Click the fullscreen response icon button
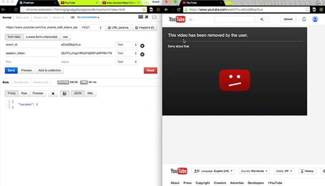The image size is (325, 186). [x=53, y=94]
